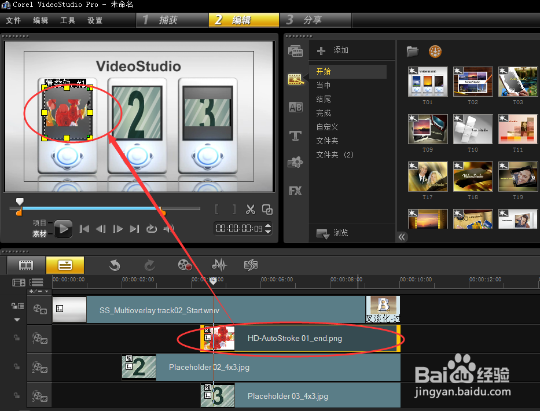Switch the play mode to Project (项目)
The height and width of the screenshot is (411, 540).
[x=39, y=223]
